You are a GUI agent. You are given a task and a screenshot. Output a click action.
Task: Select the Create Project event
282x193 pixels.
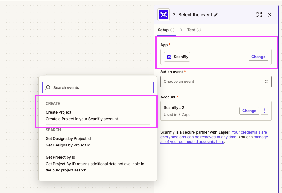98,116
